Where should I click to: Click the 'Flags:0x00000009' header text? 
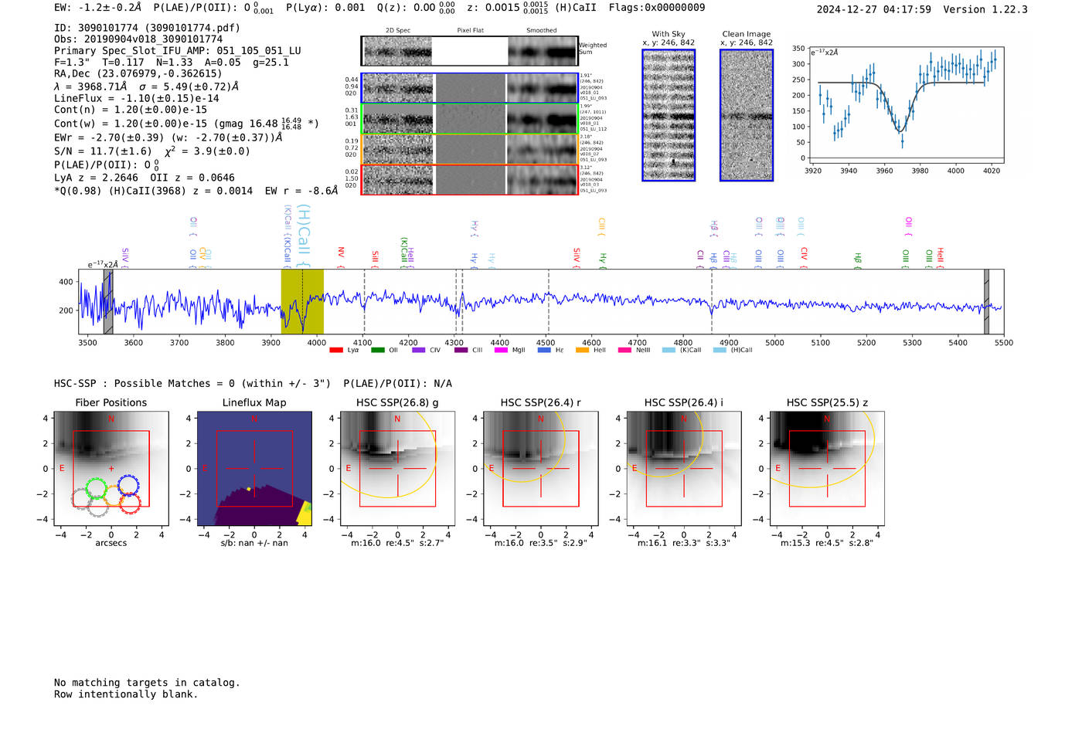pos(657,7)
